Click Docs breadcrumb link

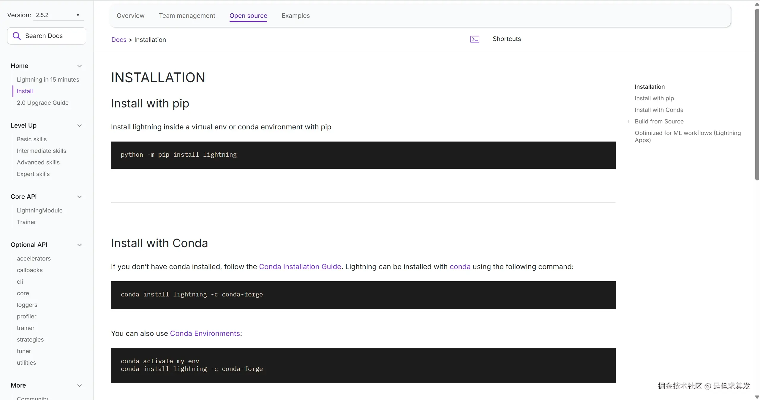(x=119, y=40)
